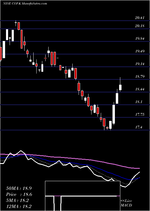This screenshot has width=150, height=211.
Task: Click the latest white candle near 18.6
Action: pyautogui.click(x=120, y=87)
